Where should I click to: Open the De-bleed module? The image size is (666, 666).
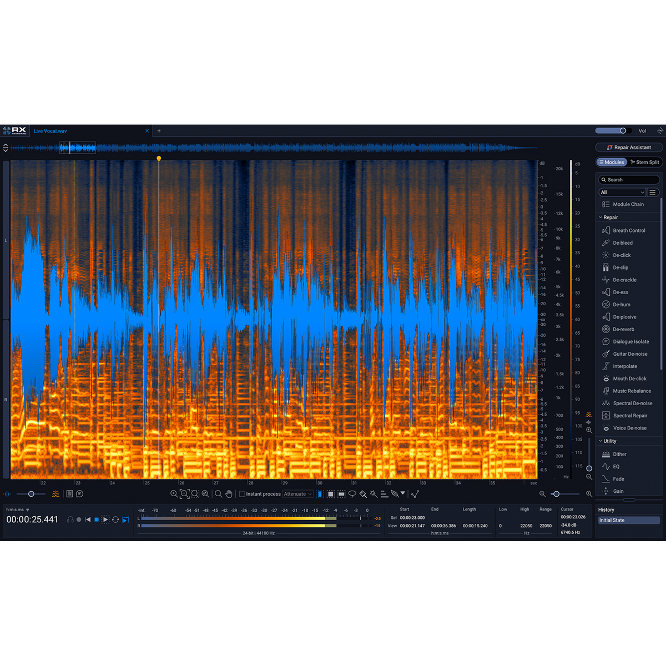tap(618, 243)
